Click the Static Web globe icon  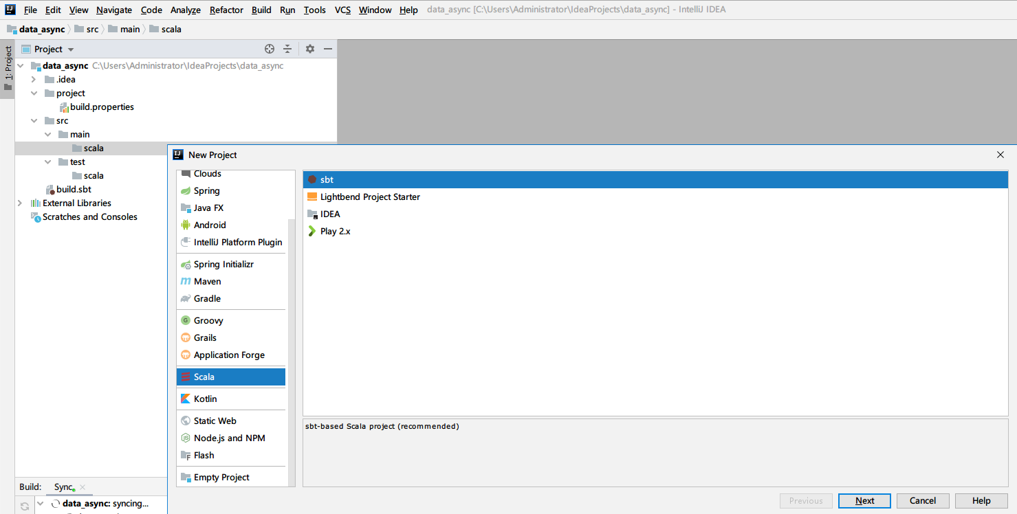pos(186,421)
